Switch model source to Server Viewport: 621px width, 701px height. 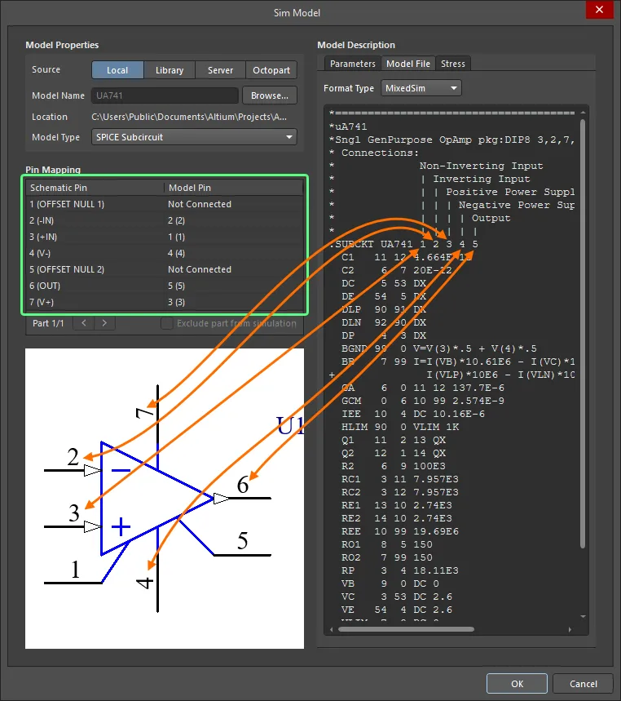(x=220, y=70)
